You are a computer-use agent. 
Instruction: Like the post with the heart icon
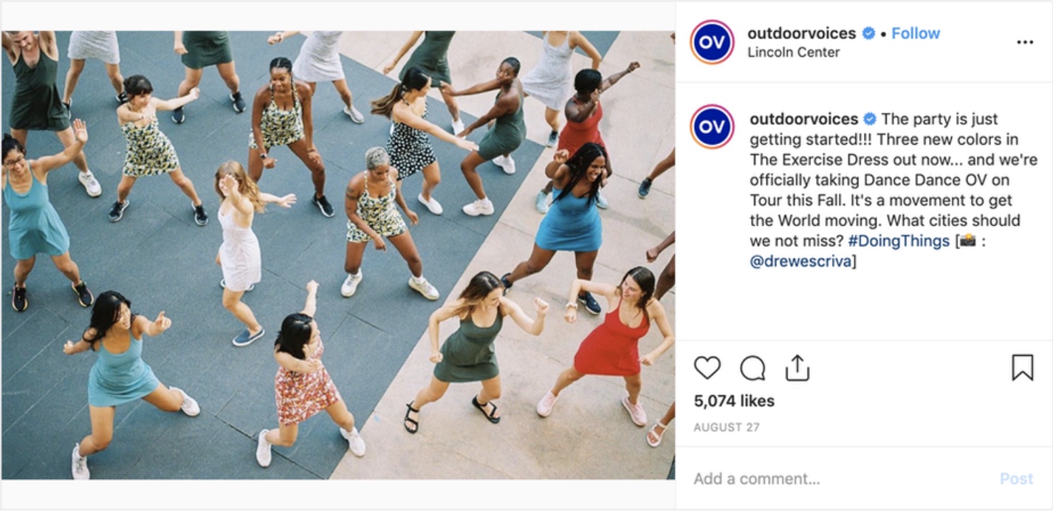tap(707, 368)
